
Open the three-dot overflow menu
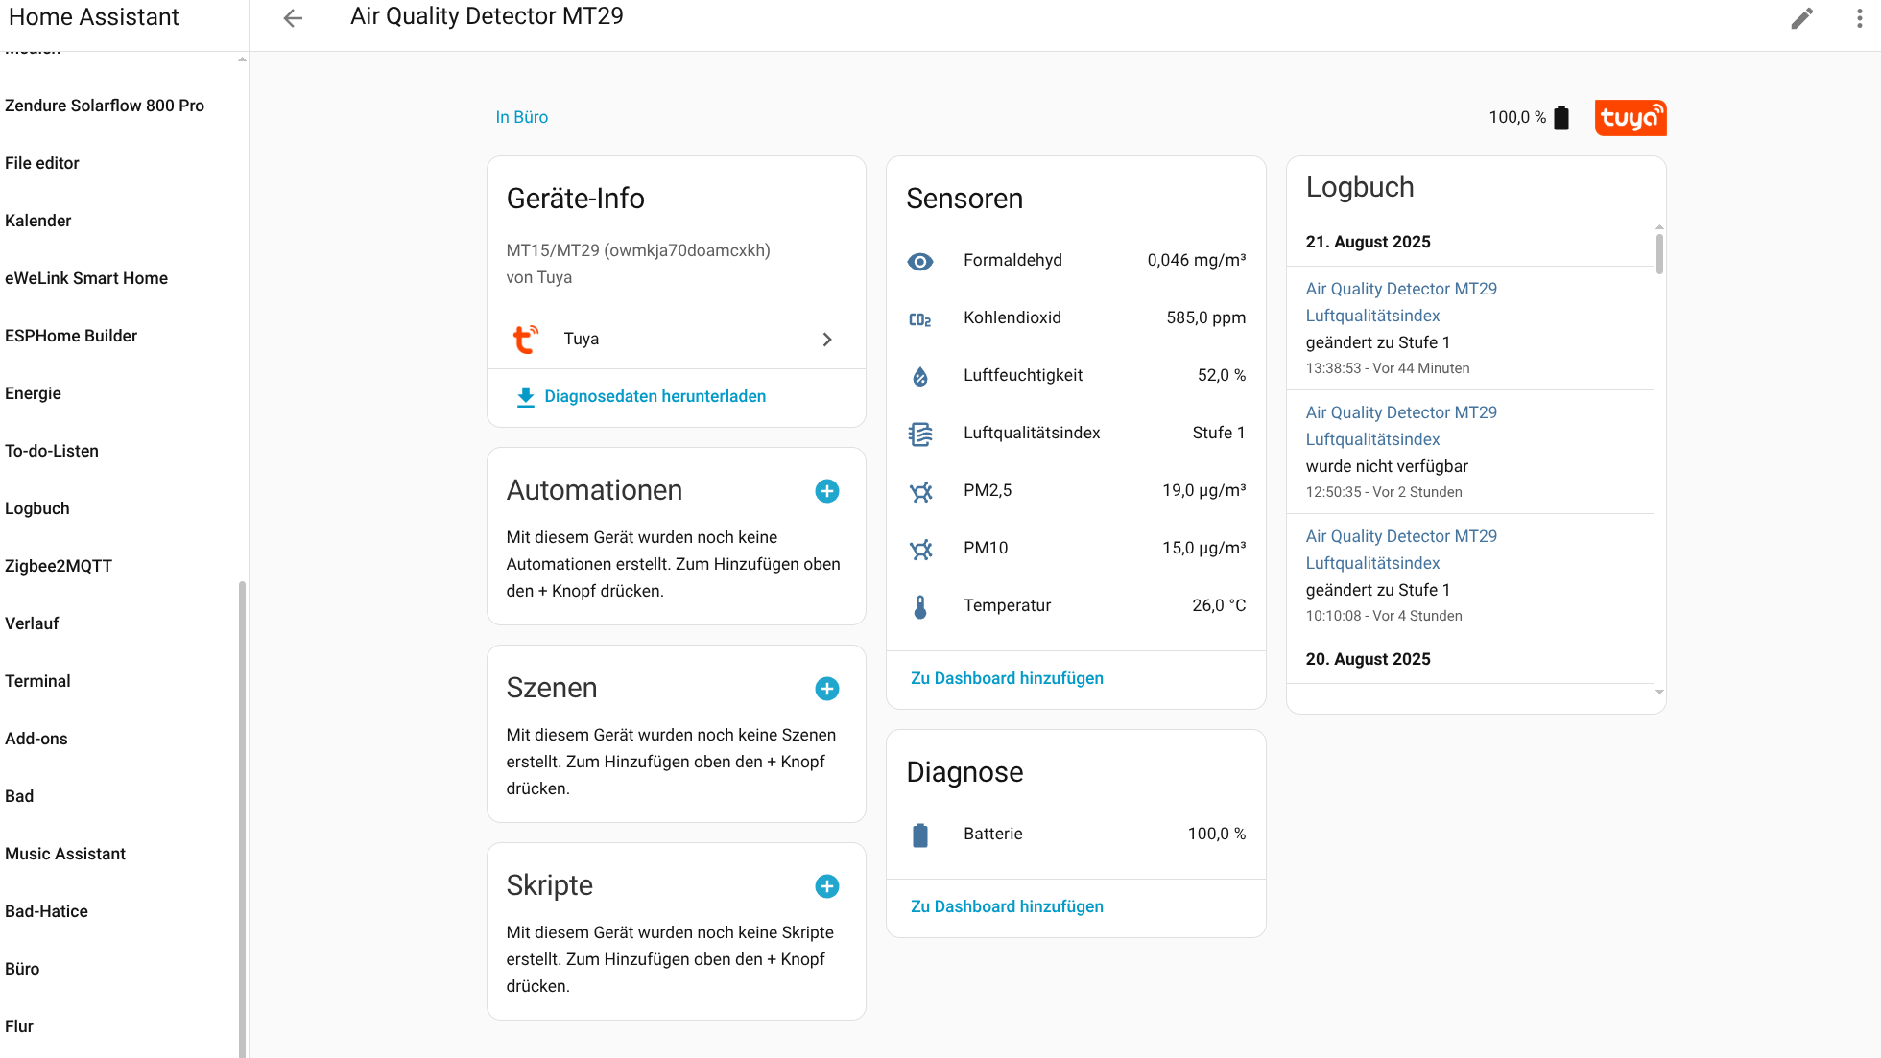click(x=1859, y=18)
